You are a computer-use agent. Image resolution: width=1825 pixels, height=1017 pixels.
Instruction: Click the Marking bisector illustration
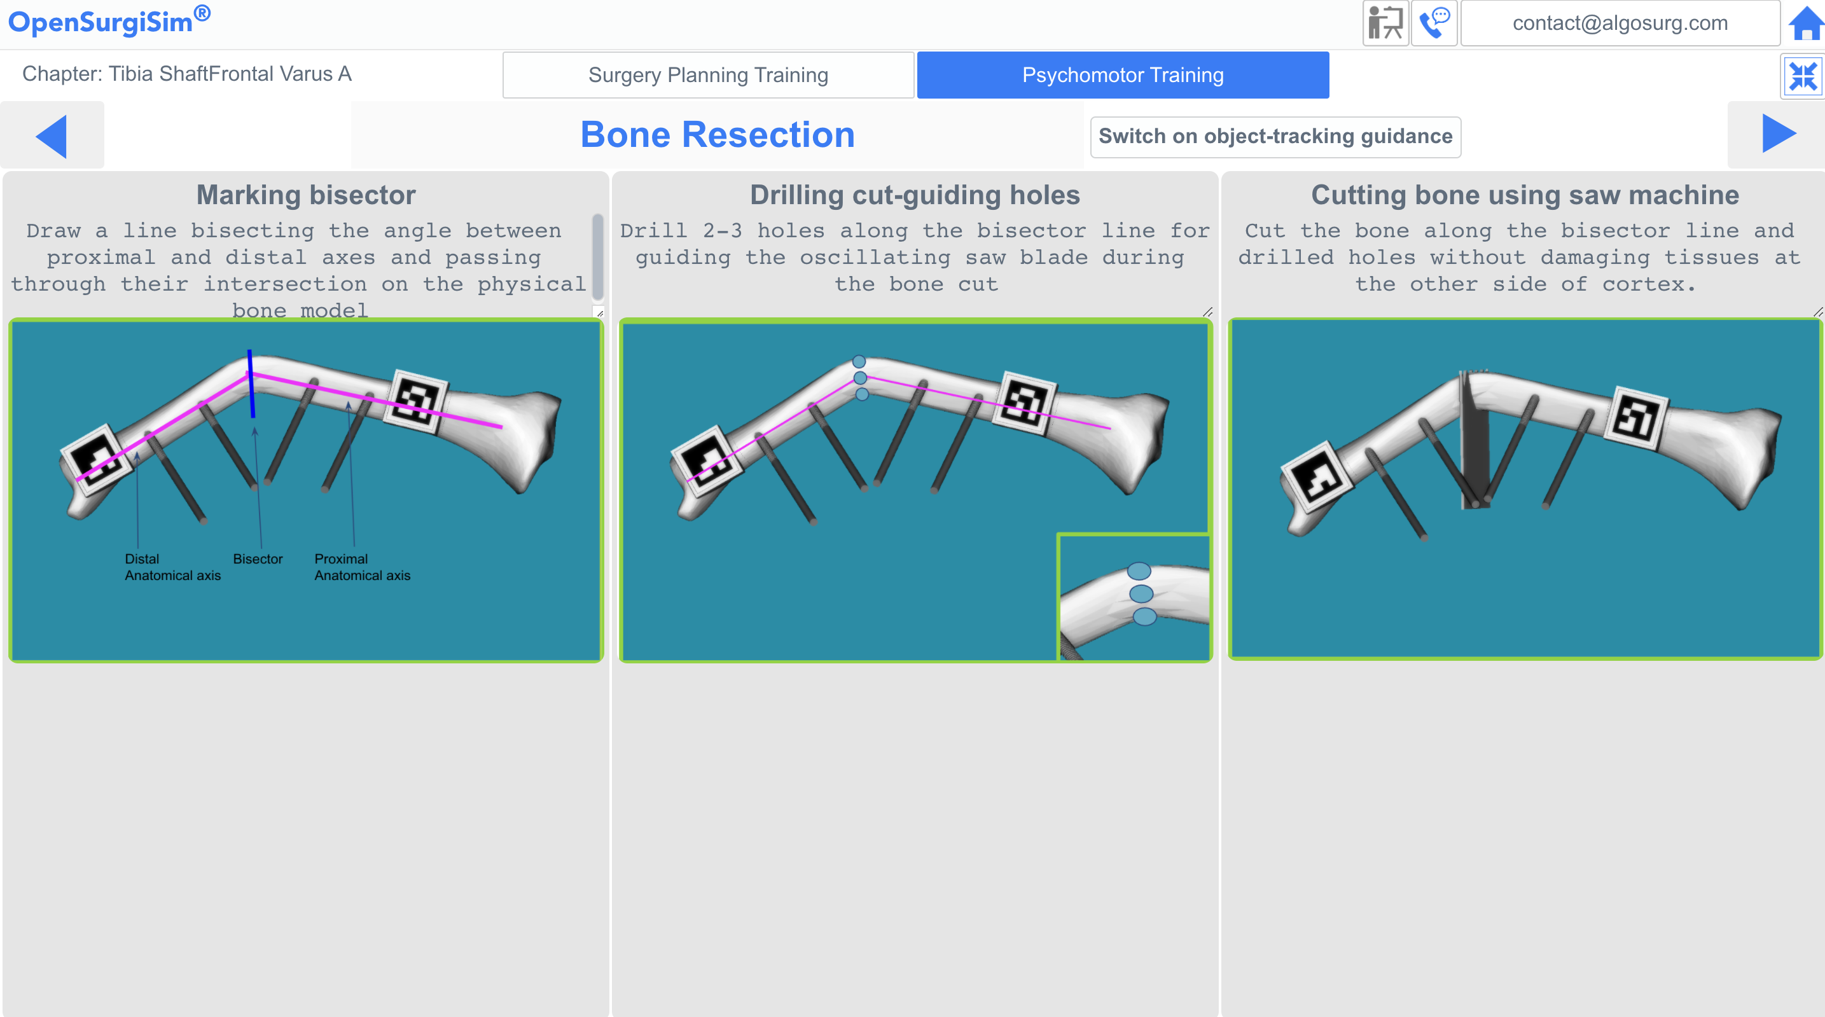click(306, 490)
